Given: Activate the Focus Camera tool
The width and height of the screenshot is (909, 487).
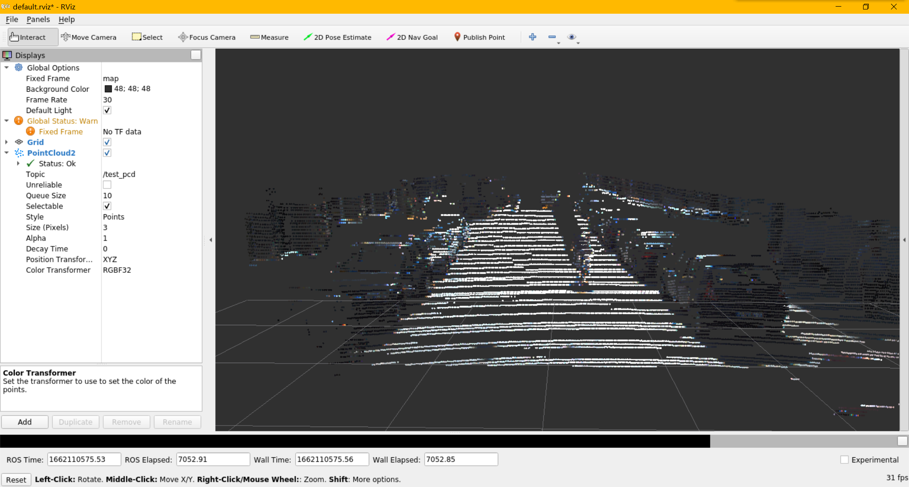Looking at the screenshot, I should click(207, 37).
